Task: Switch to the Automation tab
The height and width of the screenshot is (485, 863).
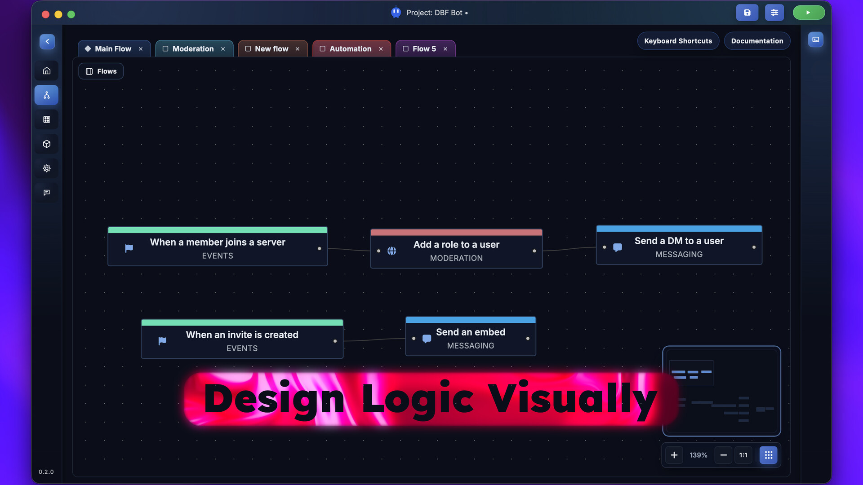Action: point(350,48)
